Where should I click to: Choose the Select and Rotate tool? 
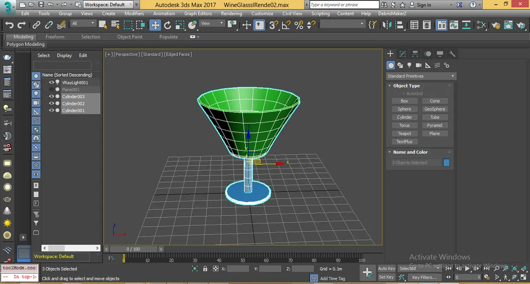click(168, 25)
